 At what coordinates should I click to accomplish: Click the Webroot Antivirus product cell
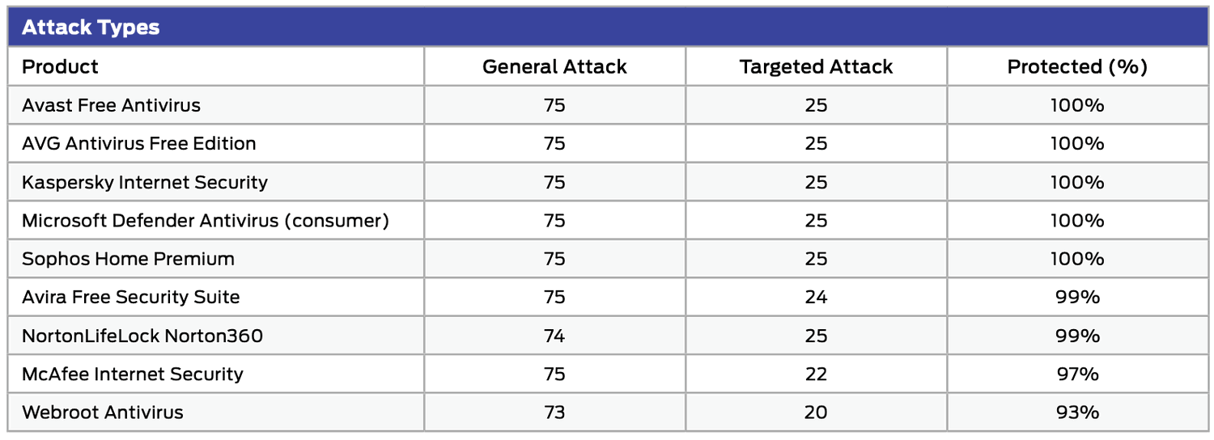[103, 412]
